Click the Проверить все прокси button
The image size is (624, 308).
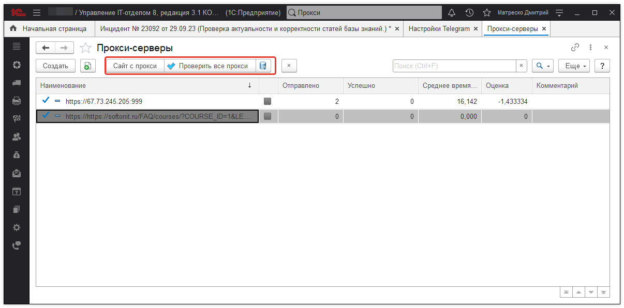[x=211, y=66]
